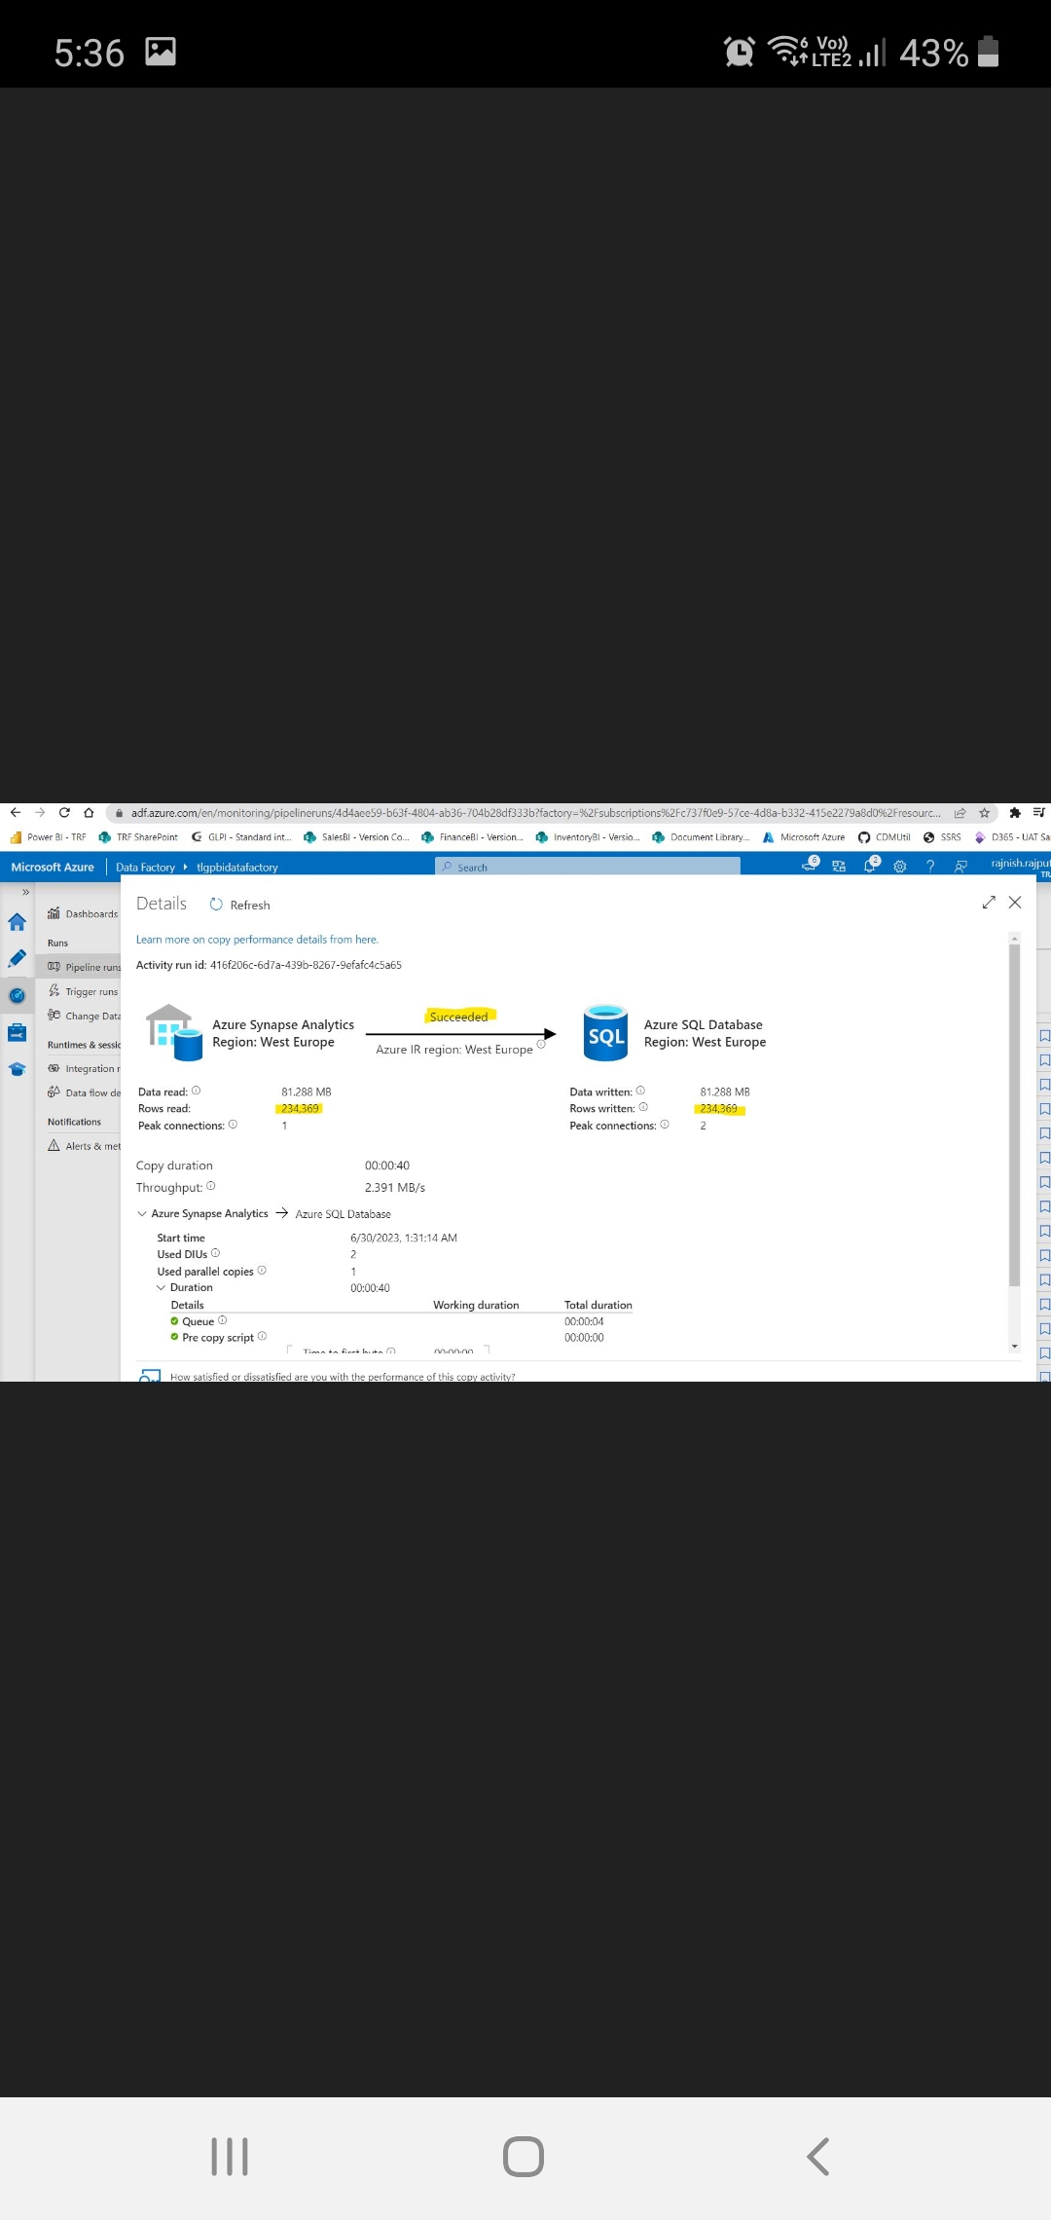This screenshot has width=1051, height=2220.
Task: Tap the Android home button
Action: click(x=524, y=2157)
